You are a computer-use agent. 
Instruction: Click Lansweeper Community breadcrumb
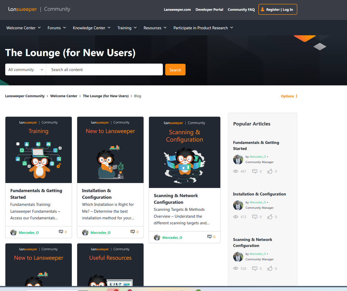point(25,96)
